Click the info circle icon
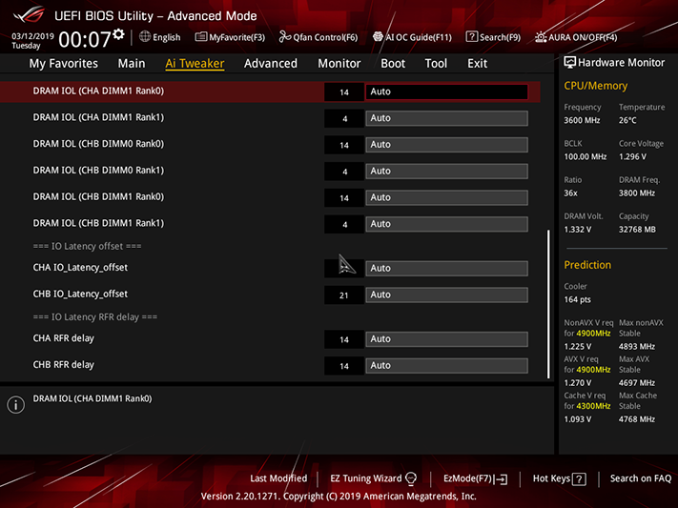 click(x=15, y=405)
